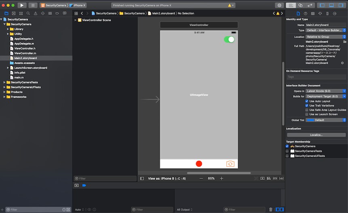Open Location Relative to Group dropdown
The width and height of the screenshot is (348, 213).
point(326,37)
